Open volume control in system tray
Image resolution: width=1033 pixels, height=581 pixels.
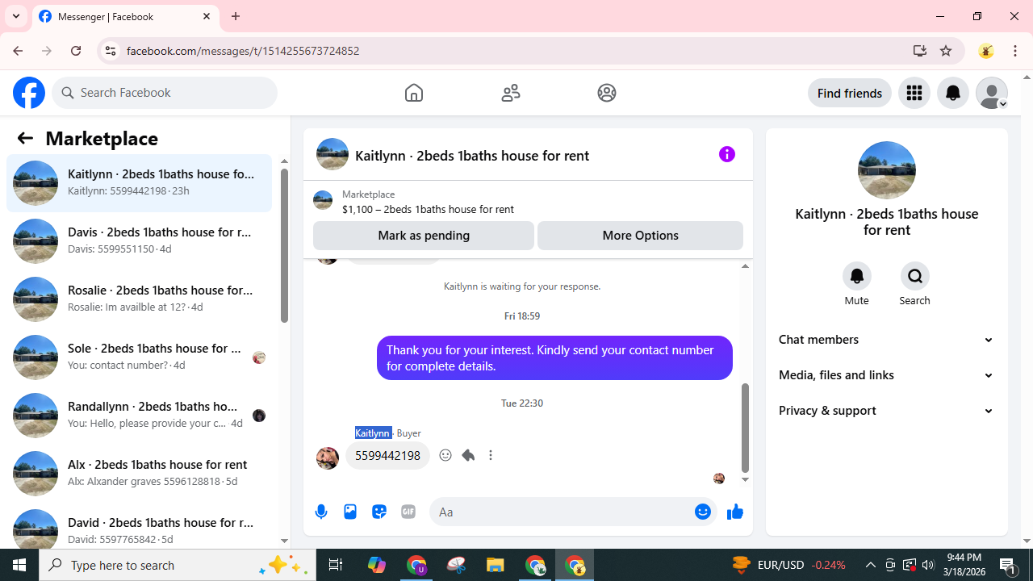click(928, 565)
